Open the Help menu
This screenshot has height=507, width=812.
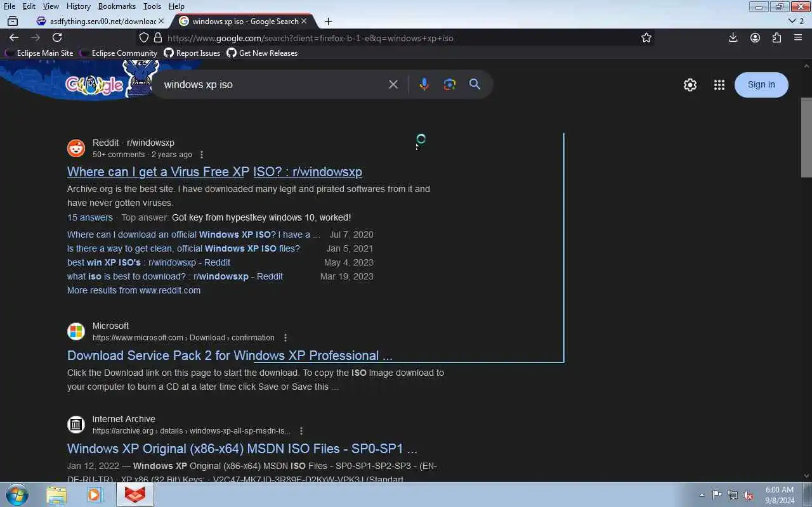click(x=176, y=6)
